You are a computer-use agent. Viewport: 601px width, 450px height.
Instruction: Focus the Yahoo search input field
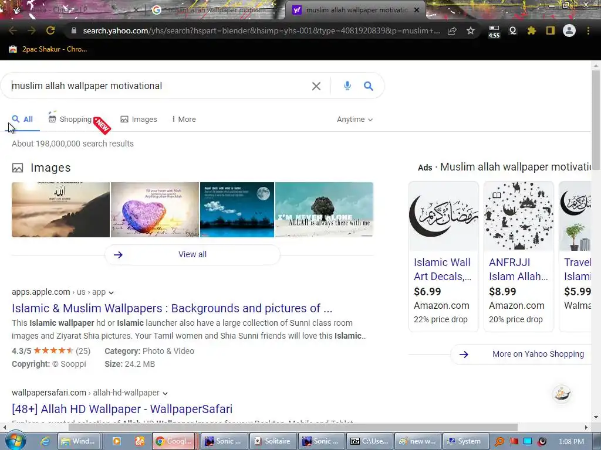(159, 86)
